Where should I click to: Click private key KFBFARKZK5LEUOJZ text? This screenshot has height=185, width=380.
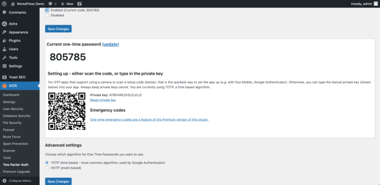(x=126, y=95)
